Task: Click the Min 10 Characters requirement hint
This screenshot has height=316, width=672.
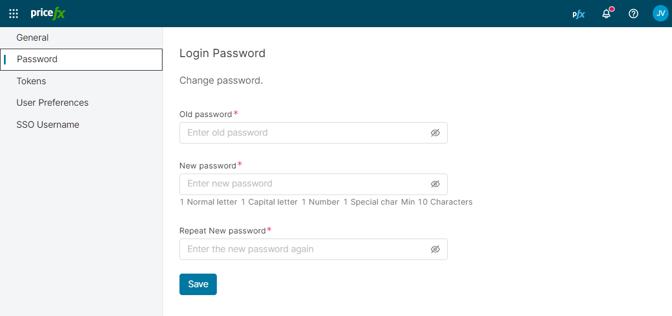Action: tap(436, 202)
